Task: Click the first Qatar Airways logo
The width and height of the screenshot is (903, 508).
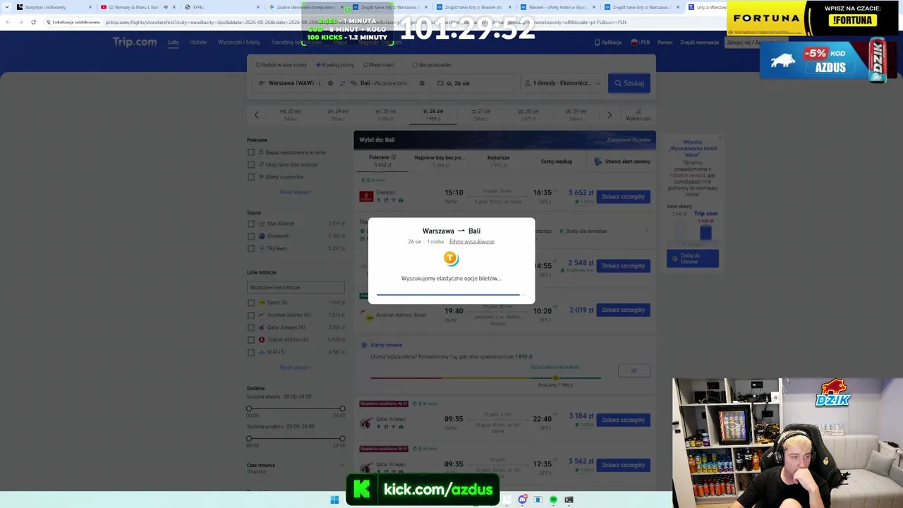Action: tap(366, 423)
